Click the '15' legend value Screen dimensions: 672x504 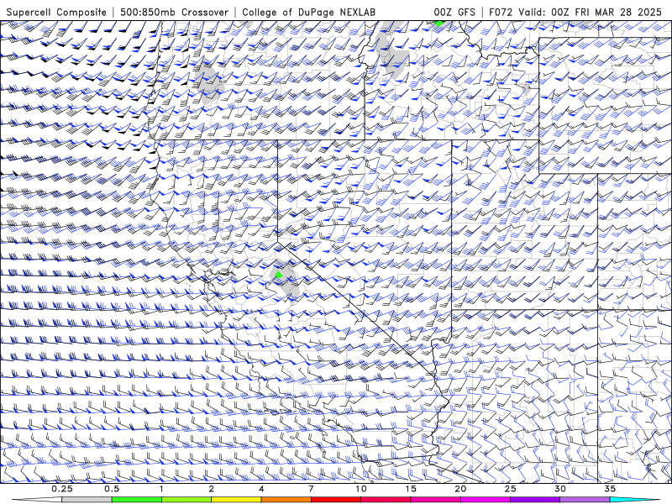[411, 489]
